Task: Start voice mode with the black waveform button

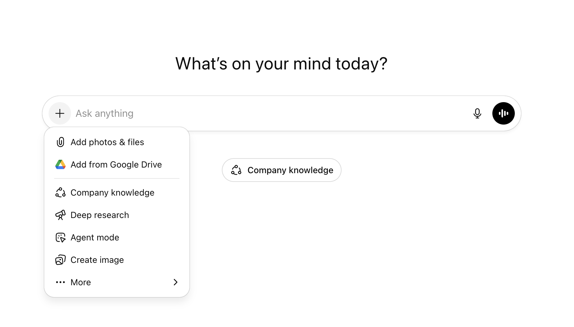Action: [503, 113]
